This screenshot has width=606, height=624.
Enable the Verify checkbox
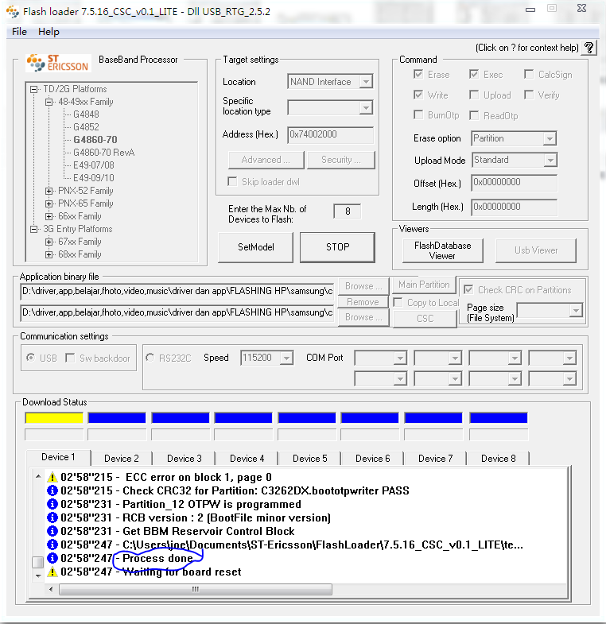[529, 95]
